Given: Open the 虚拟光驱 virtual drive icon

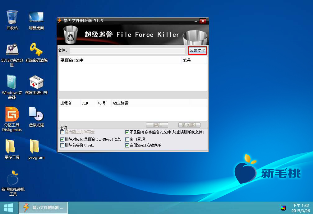Looking at the screenshot, I should 36,117.
